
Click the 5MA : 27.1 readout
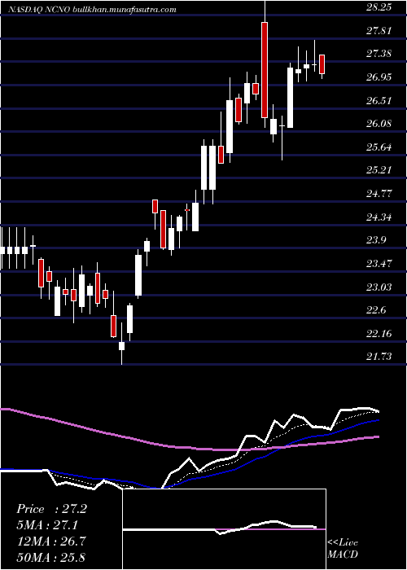(48, 525)
